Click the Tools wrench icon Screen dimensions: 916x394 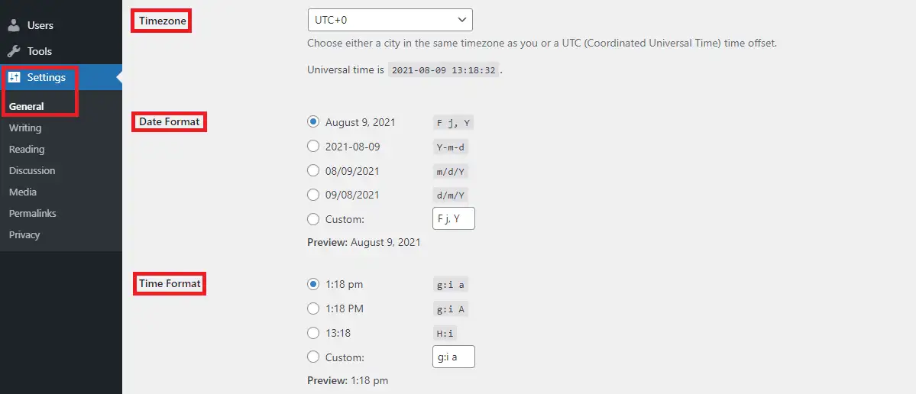14,51
